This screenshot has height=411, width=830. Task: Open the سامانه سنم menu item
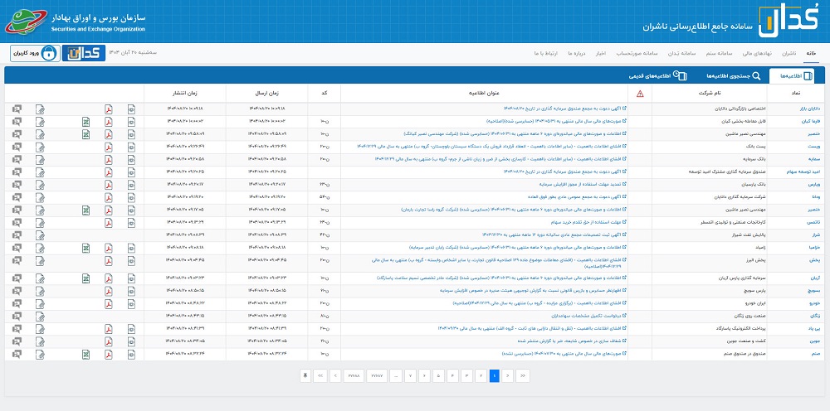[720, 53]
